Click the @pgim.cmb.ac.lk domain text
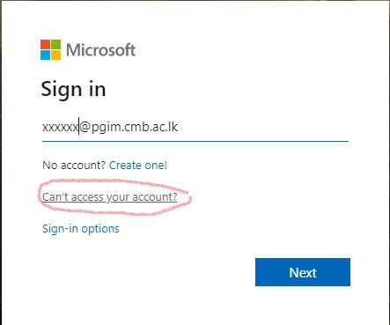The width and height of the screenshot is (390, 325). pyautogui.click(x=129, y=128)
